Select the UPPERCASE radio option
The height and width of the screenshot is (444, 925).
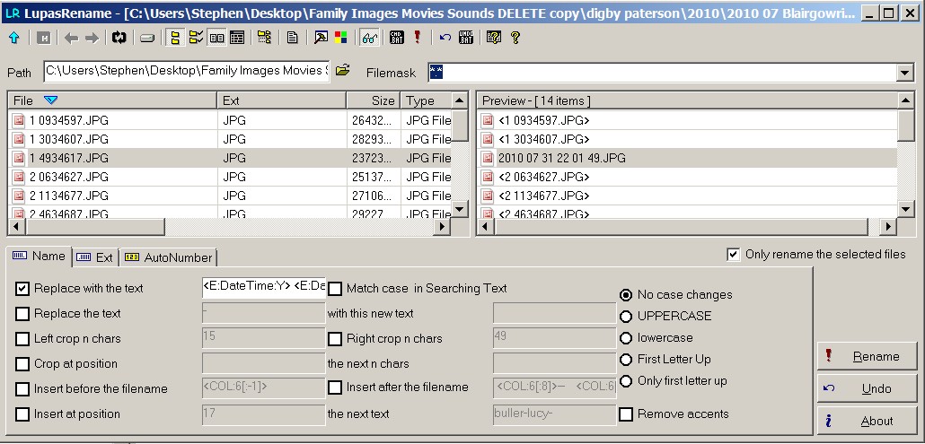pos(626,317)
